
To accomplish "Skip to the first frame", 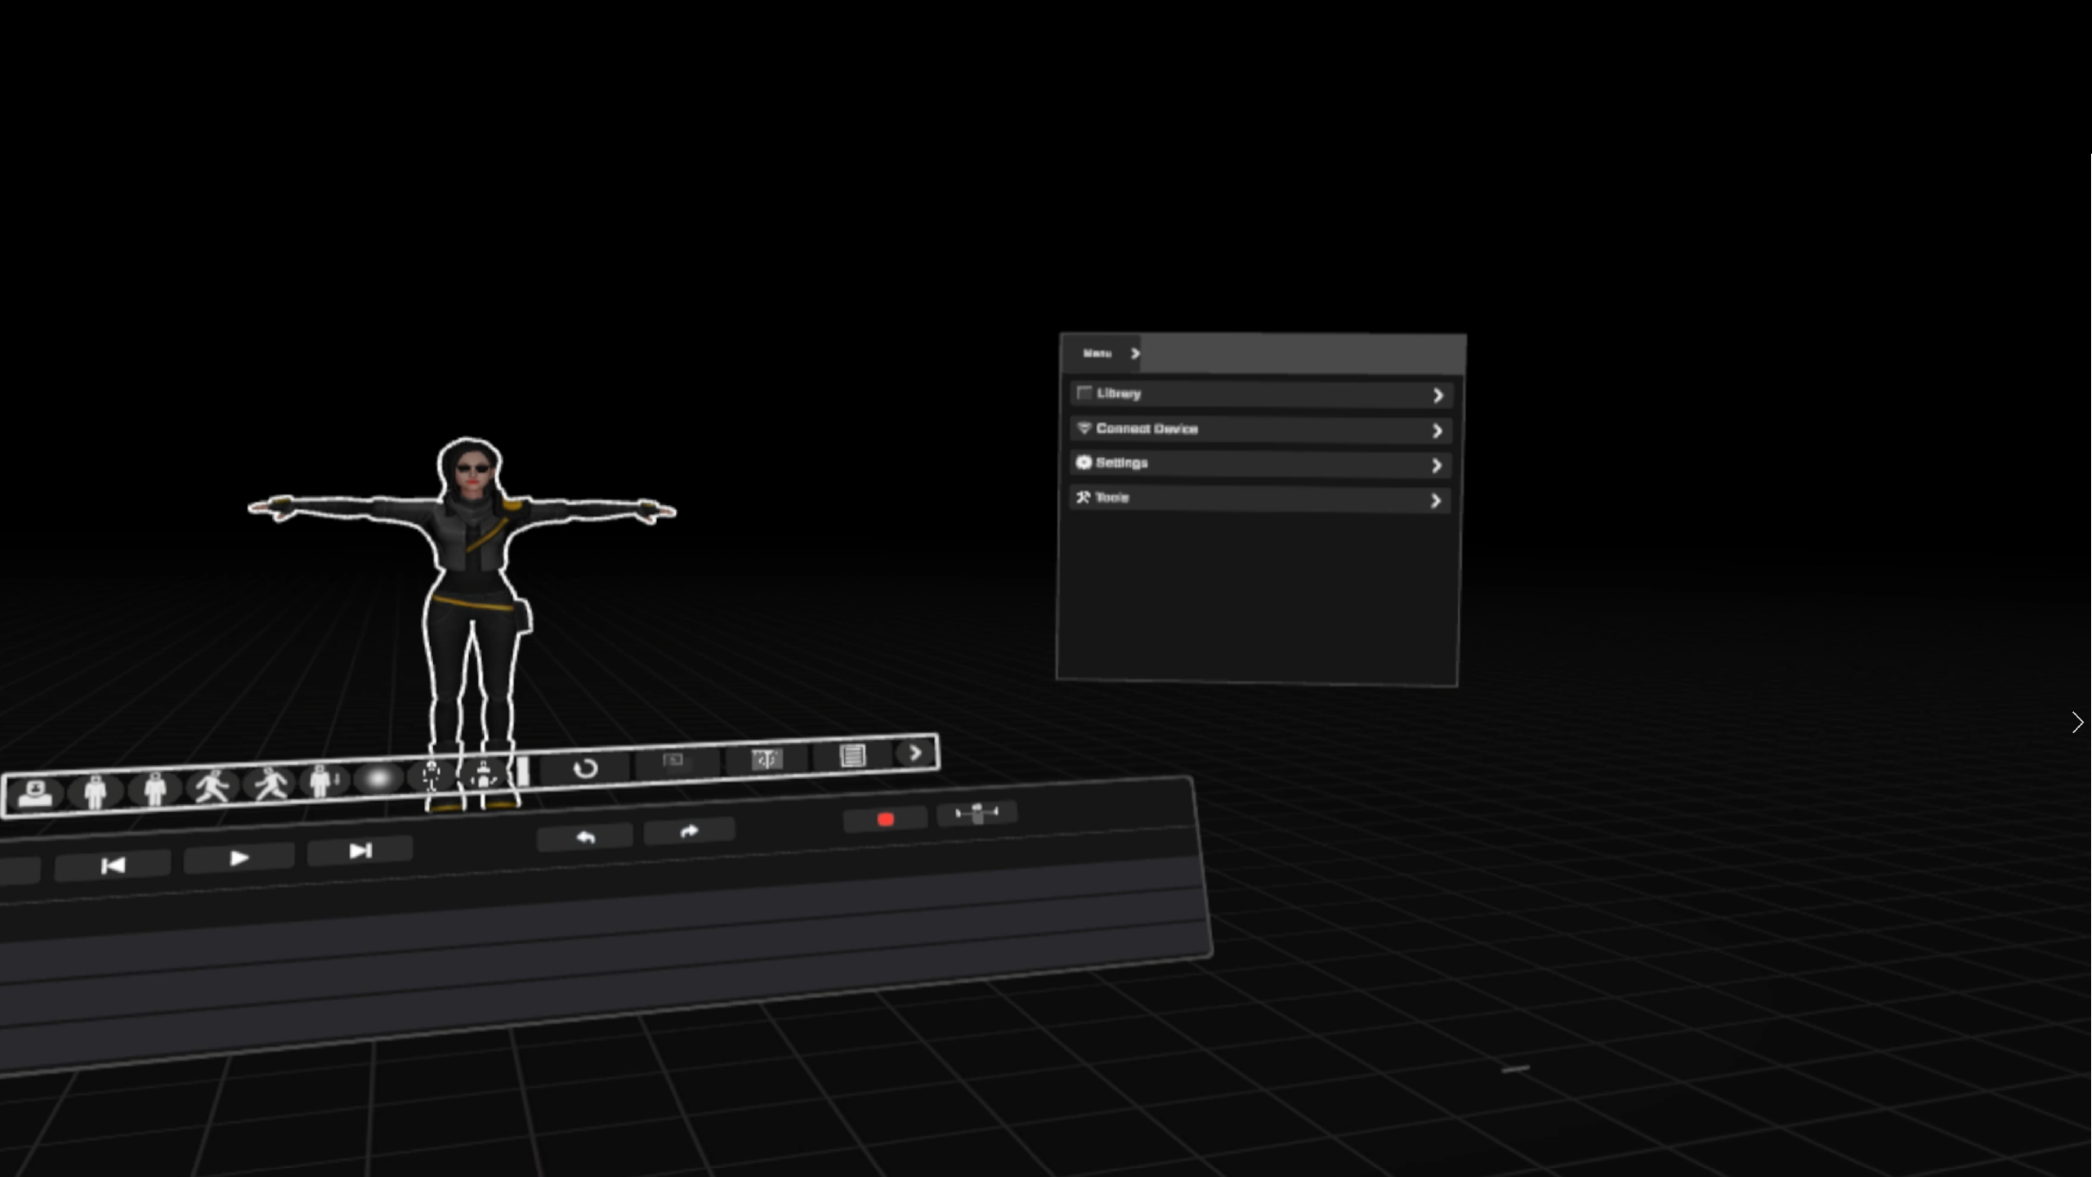I will point(113,865).
